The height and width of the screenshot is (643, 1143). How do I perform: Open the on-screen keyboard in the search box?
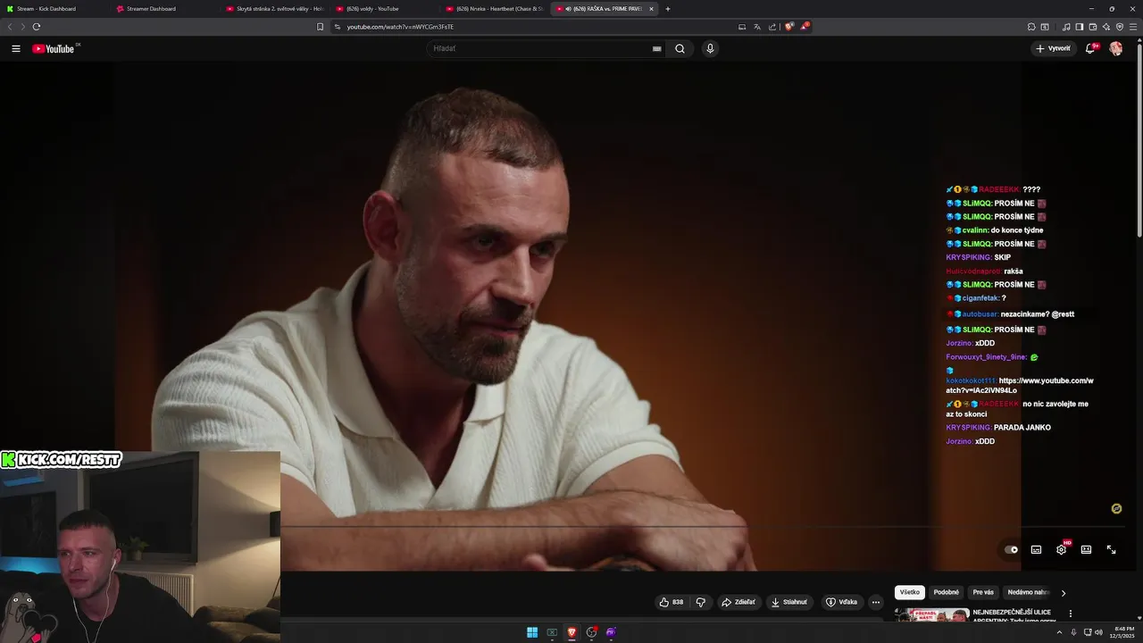(657, 49)
